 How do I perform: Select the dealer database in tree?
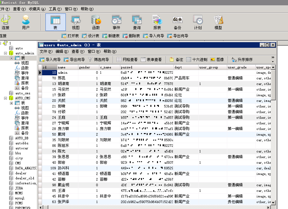21,173
